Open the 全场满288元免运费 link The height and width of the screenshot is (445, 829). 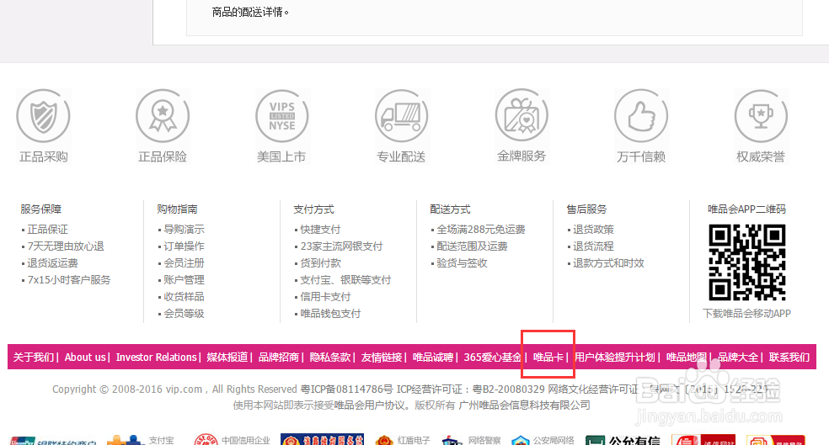481,230
